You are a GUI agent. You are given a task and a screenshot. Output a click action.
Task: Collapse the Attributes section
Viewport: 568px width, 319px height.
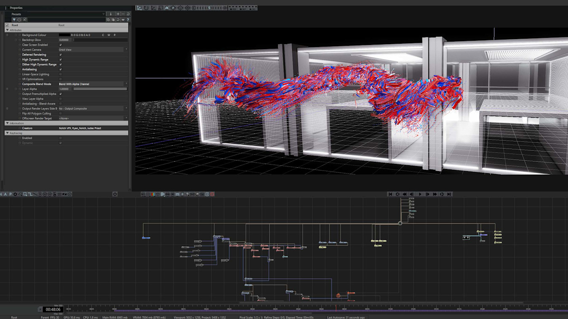click(x=8, y=30)
